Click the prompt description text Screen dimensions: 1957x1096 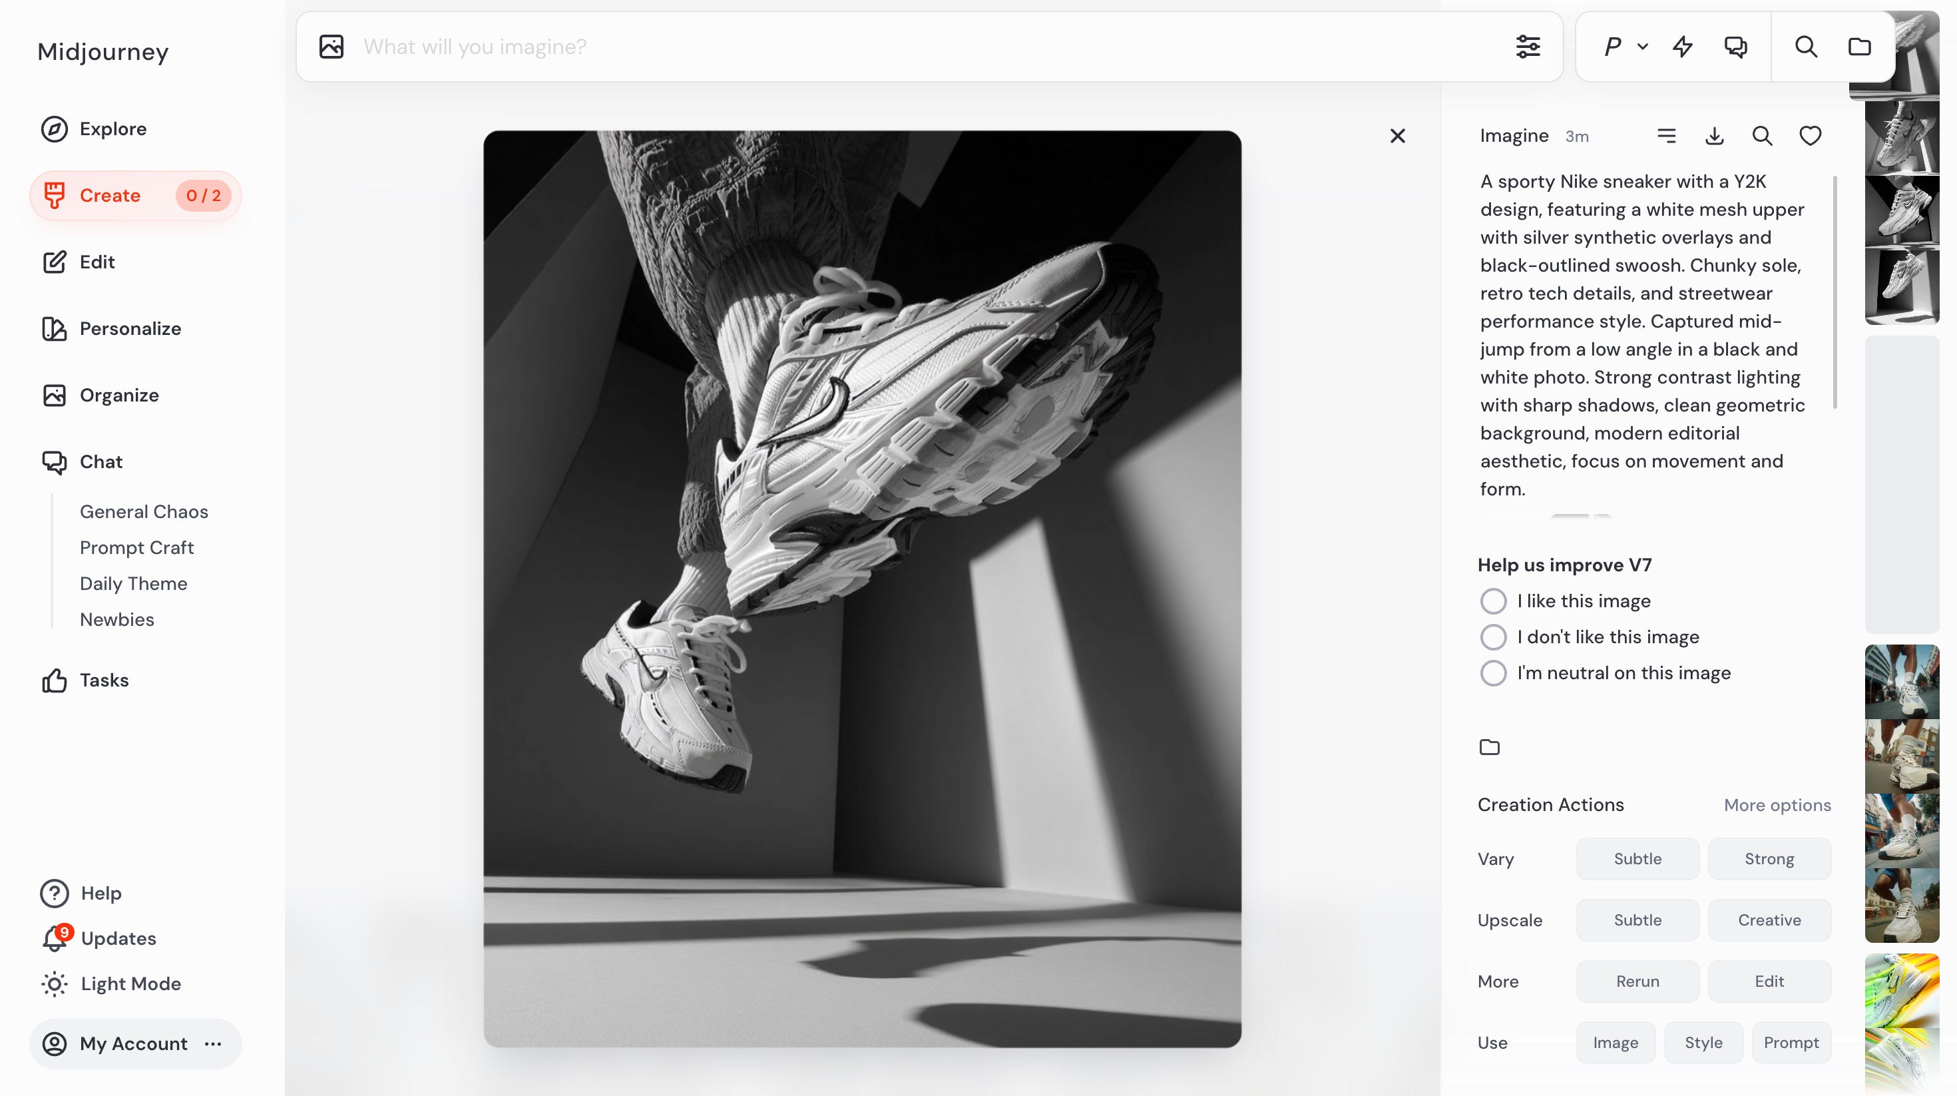pyautogui.click(x=1643, y=335)
